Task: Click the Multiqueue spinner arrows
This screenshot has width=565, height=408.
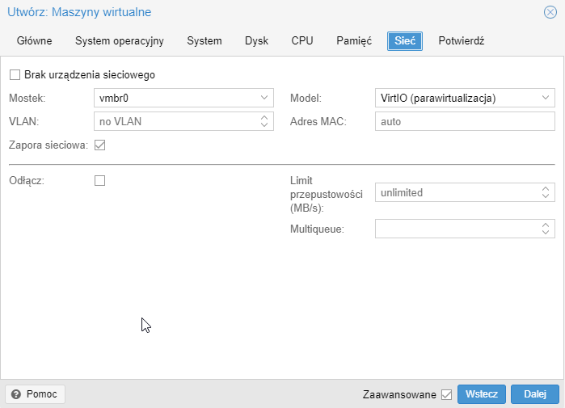Action: [x=546, y=229]
